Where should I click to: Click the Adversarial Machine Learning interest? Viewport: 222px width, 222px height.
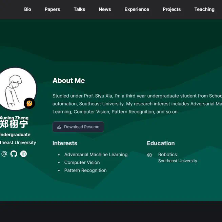click(x=96, y=155)
